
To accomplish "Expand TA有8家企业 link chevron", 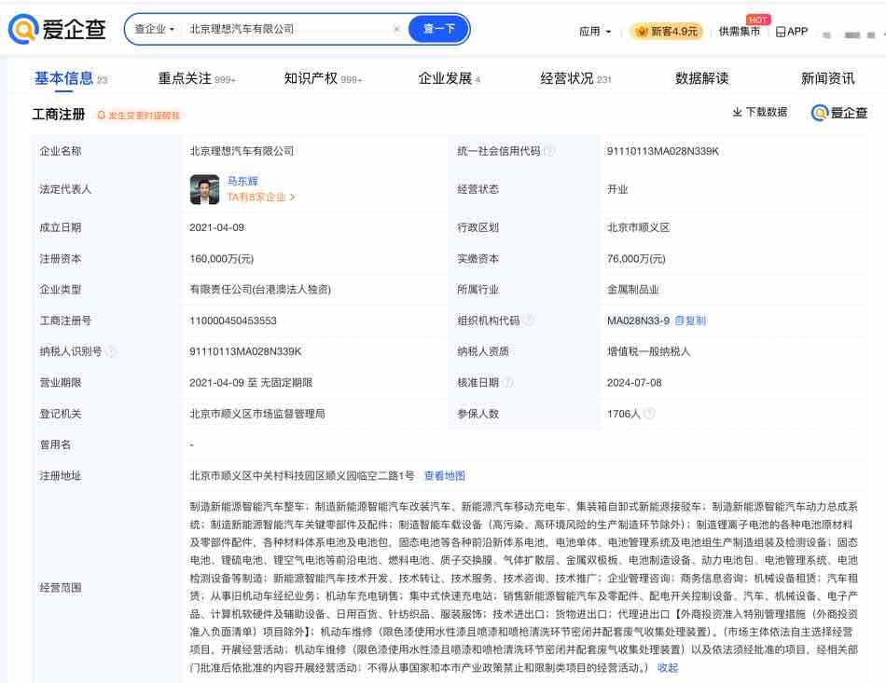I will (x=292, y=198).
